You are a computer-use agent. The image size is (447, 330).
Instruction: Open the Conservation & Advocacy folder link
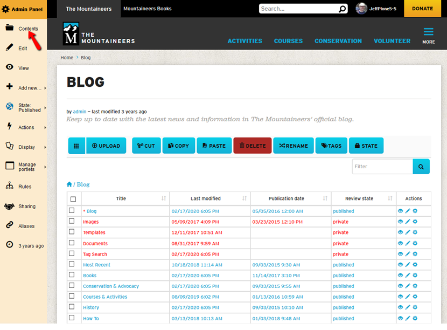[111, 286]
